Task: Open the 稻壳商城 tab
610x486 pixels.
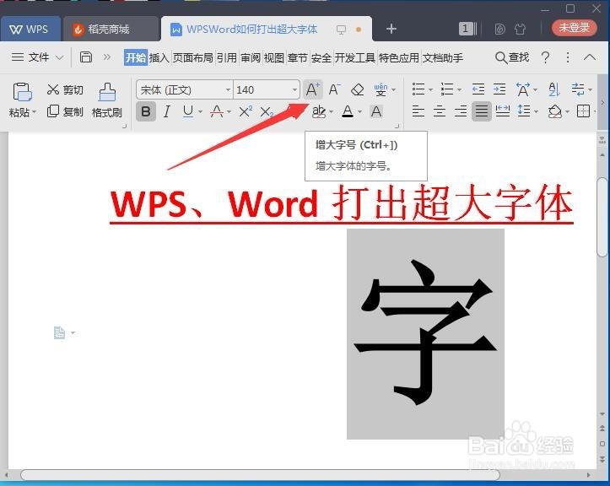Action: [111, 29]
